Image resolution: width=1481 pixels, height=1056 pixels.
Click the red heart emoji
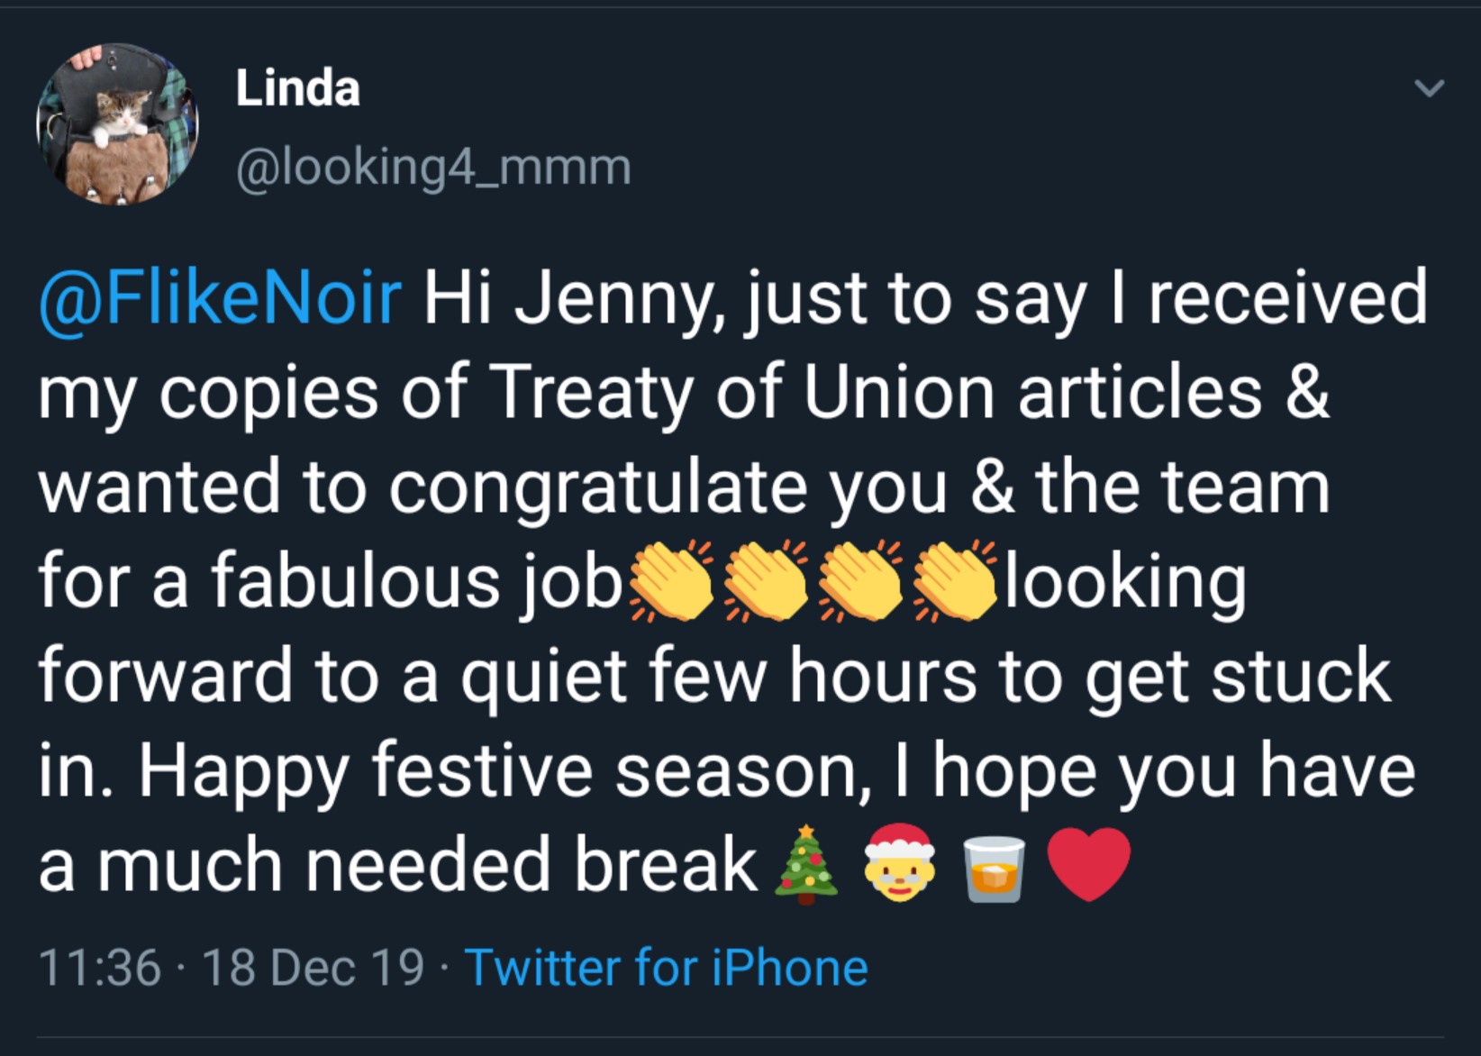coord(1089,865)
